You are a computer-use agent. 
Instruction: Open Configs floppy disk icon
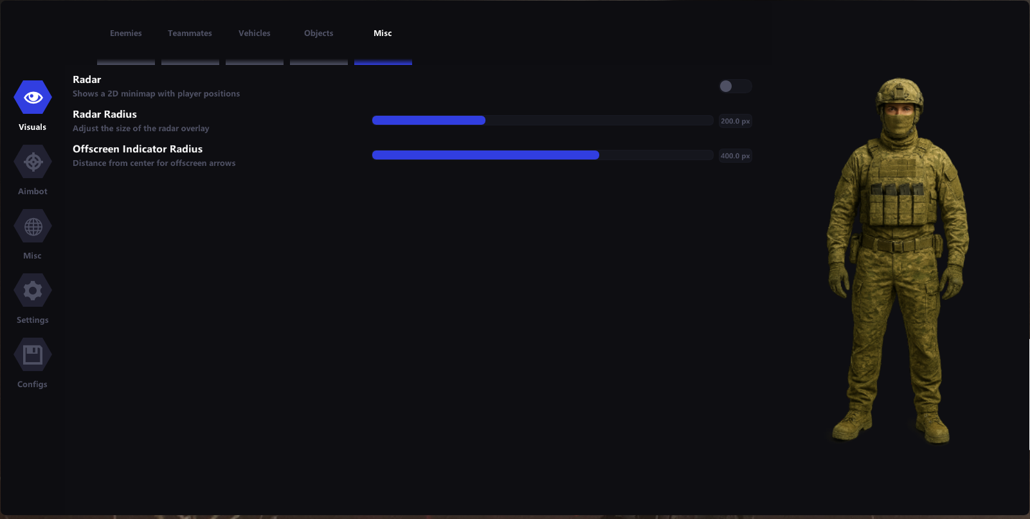(33, 355)
